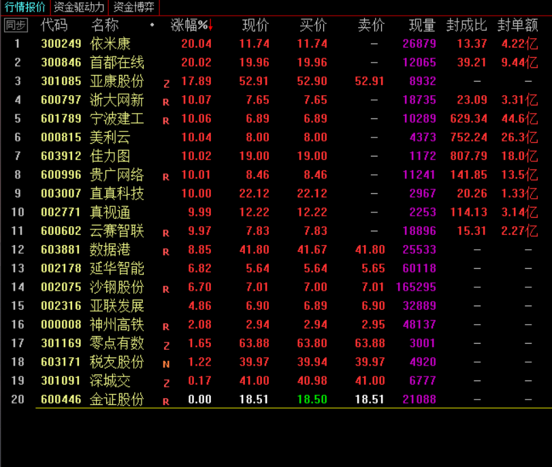Select stock name 美利云
552x467 pixels.
coord(110,137)
